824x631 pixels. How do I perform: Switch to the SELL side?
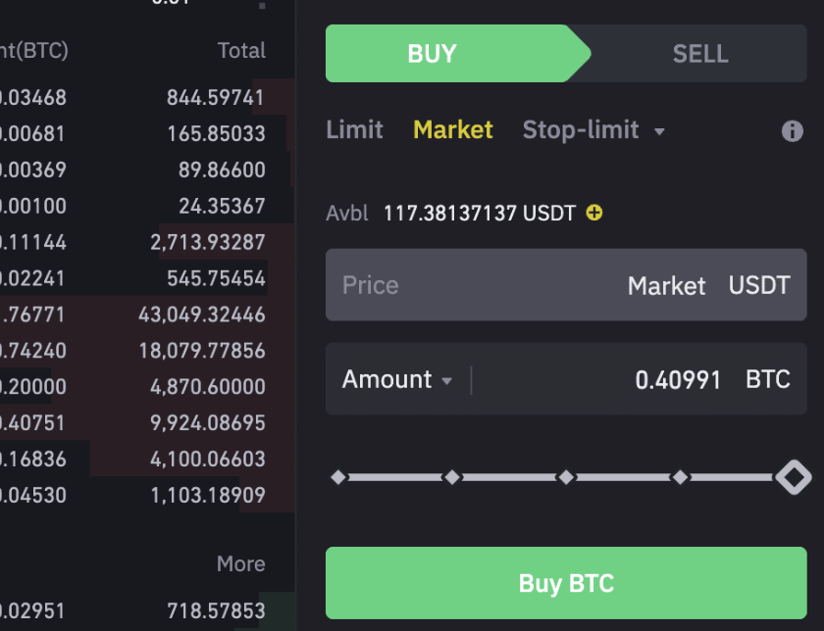[699, 54]
